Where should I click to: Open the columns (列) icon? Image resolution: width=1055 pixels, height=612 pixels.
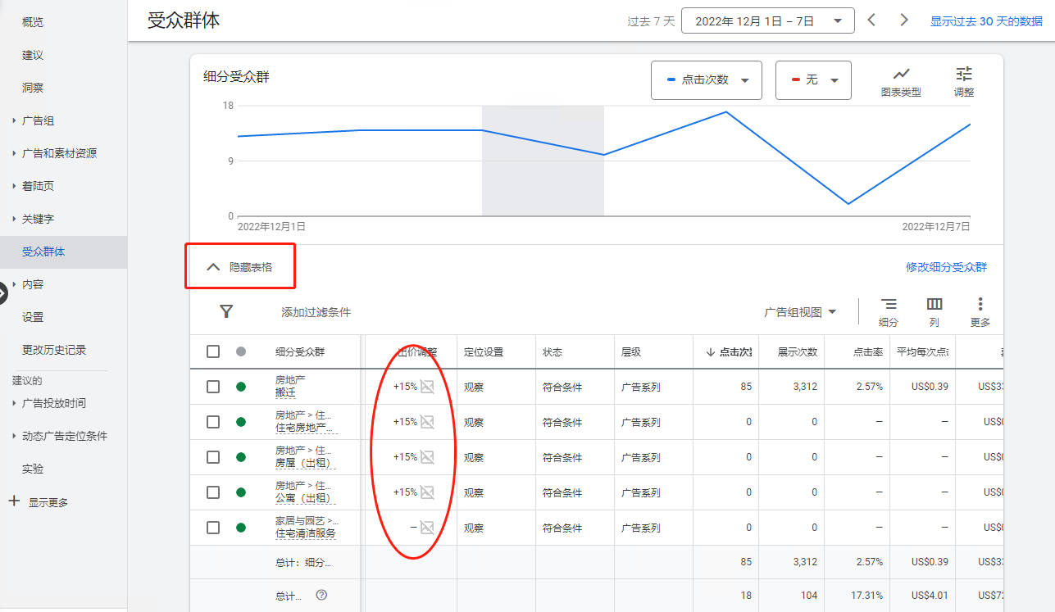934,304
